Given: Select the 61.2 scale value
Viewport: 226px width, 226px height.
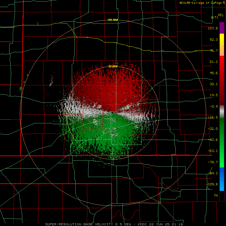Looking at the screenshot, I should pos(214,62).
